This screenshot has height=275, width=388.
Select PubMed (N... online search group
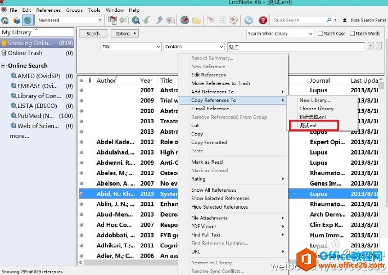click(42, 116)
